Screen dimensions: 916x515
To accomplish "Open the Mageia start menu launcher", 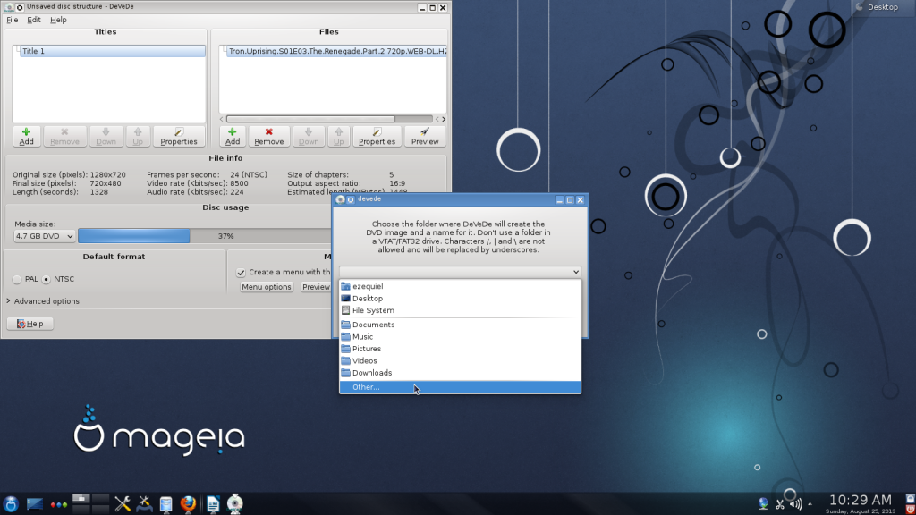I will click(11, 504).
